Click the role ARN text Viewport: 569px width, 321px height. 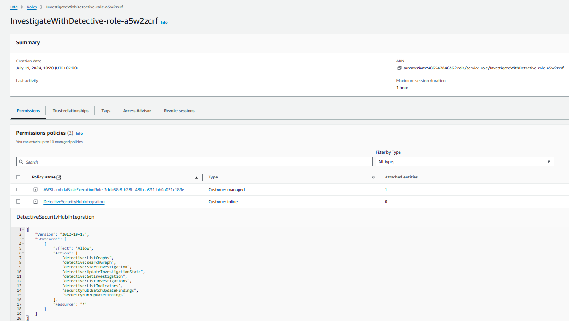[484, 68]
